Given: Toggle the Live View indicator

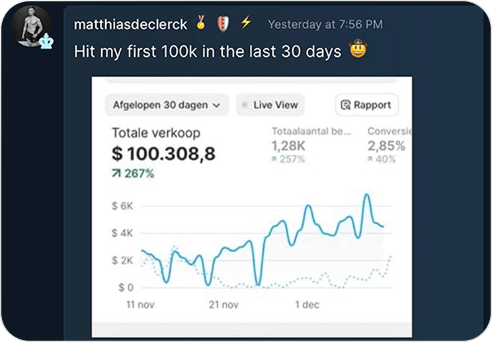Looking at the screenshot, I should click(x=270, y=105).
